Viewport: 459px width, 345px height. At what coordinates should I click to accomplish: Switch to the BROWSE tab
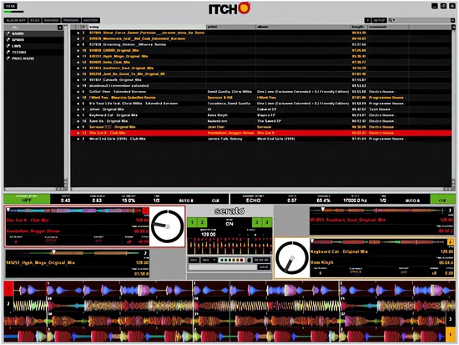(x=51, y=20)
